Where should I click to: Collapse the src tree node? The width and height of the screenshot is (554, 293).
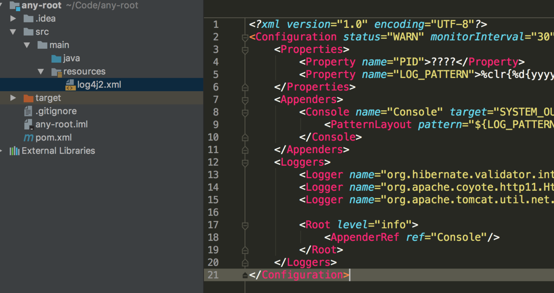pos(13,32)
